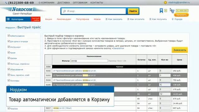Viewport: 199px width, 112px height.
Task: Open the shopping cart icon
Action: [173, 11]
